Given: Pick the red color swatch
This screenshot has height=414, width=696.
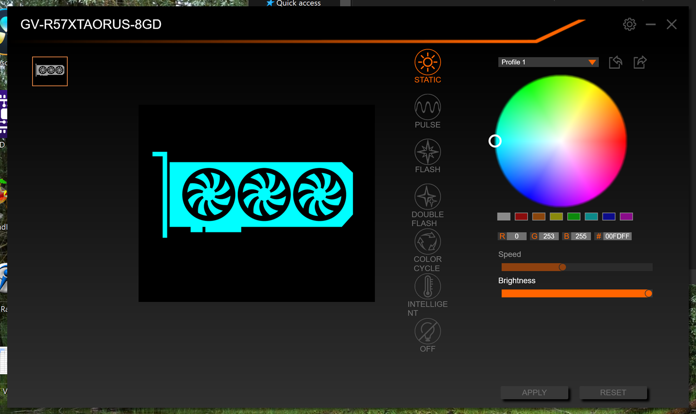Looking at the screenshot, I should (521, 216).
